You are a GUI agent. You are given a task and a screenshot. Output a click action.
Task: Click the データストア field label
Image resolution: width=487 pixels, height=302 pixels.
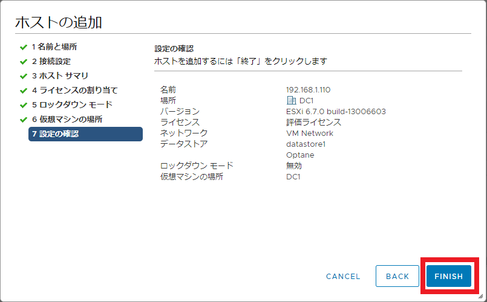184,144
